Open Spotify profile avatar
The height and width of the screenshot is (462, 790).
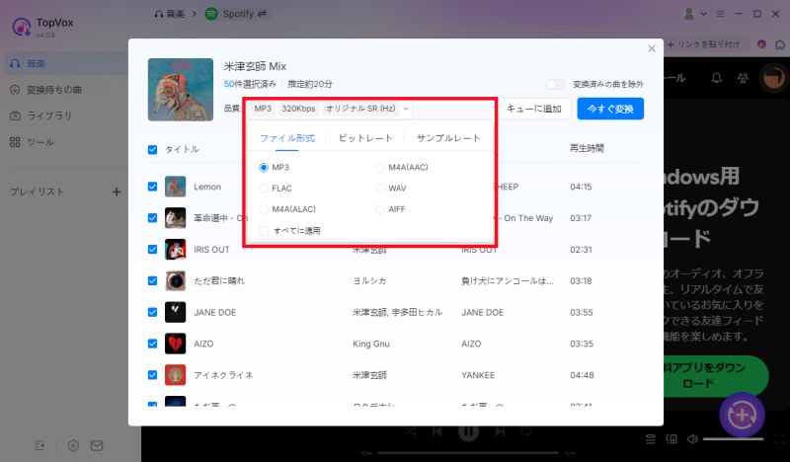pyautogui.click(x=774, y=78)
